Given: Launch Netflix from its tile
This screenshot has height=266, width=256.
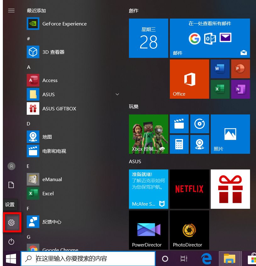Looking at the screenshot, I should (x=189, y=189).
